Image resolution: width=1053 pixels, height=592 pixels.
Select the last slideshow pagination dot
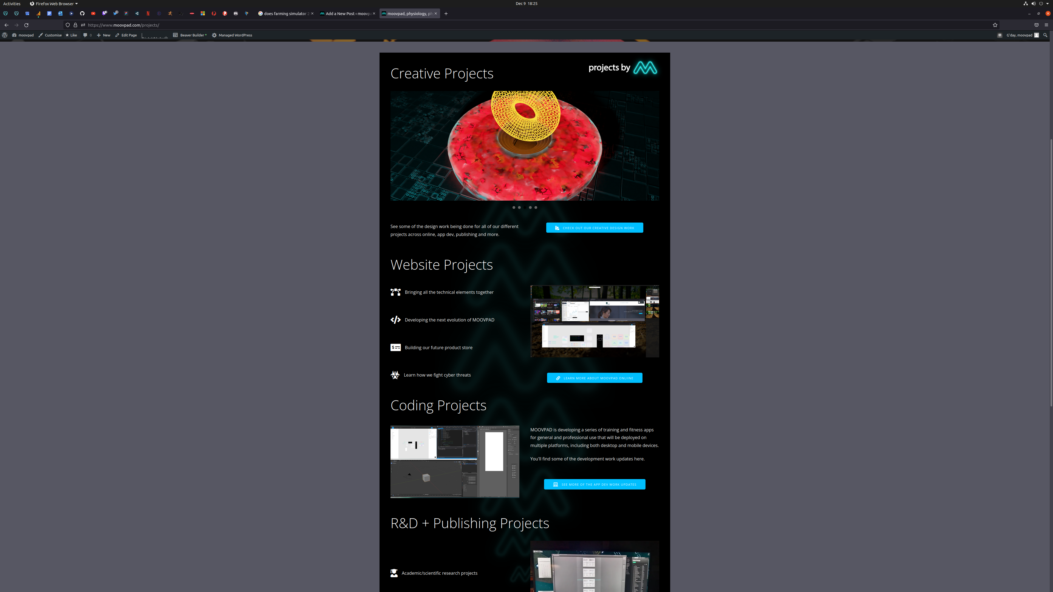tap(536, 207)
